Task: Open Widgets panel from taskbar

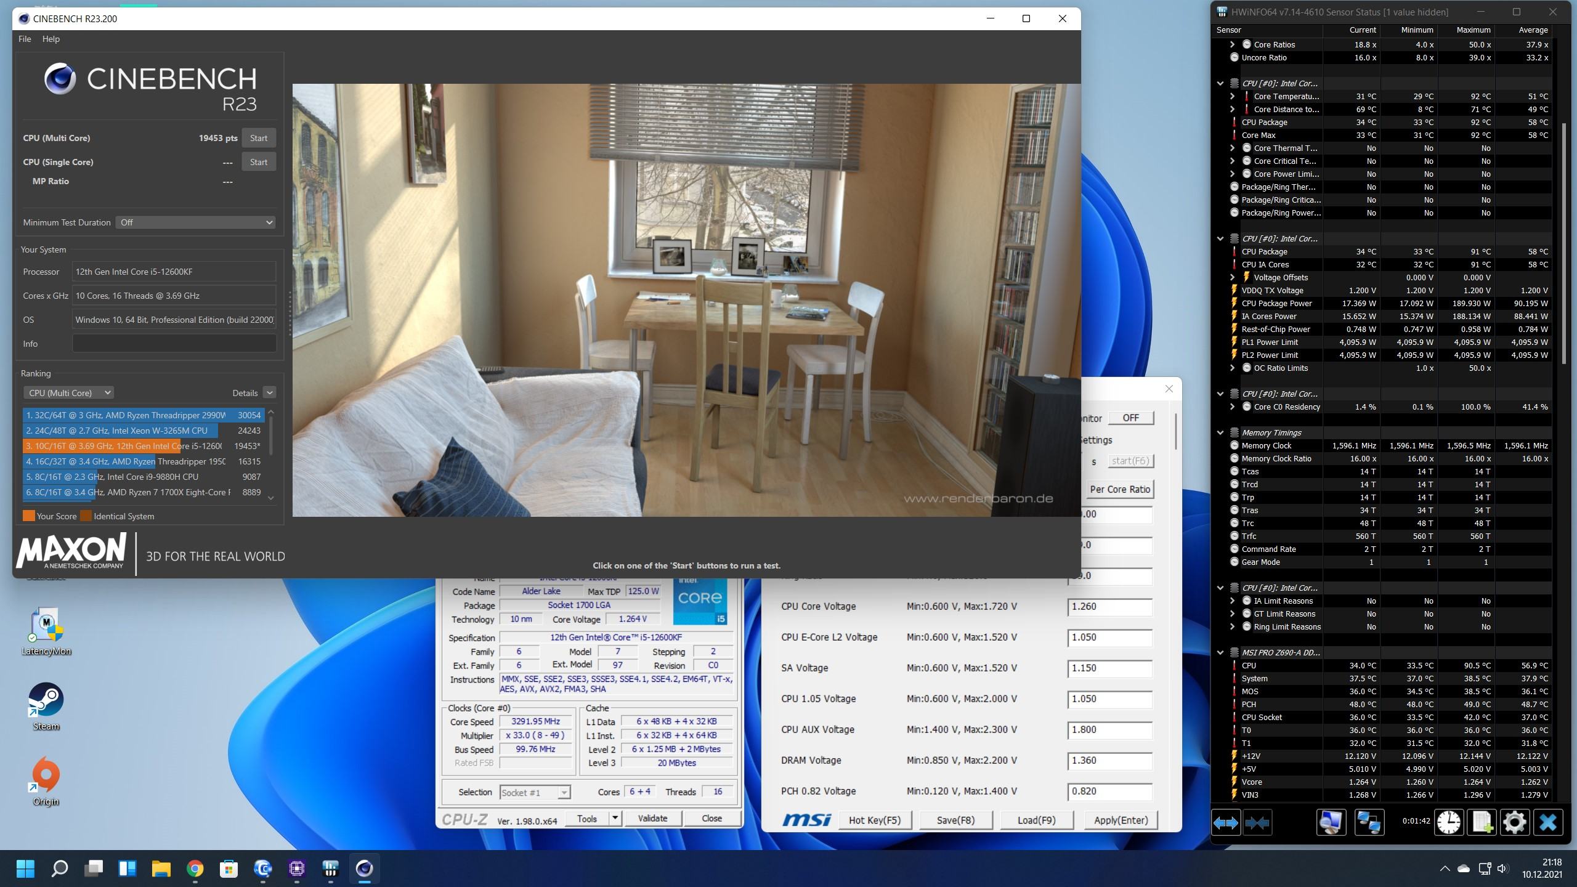Action: [x=127, y=869]
